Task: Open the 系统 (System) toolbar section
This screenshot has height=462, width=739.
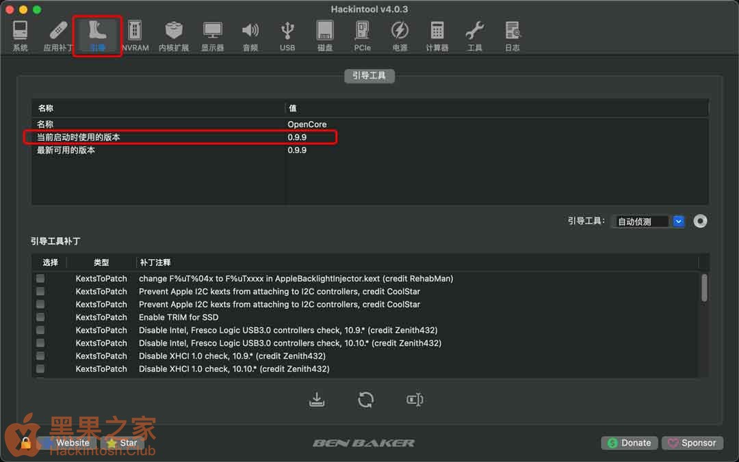Action: pyautogui.click(x=21, y=36)
